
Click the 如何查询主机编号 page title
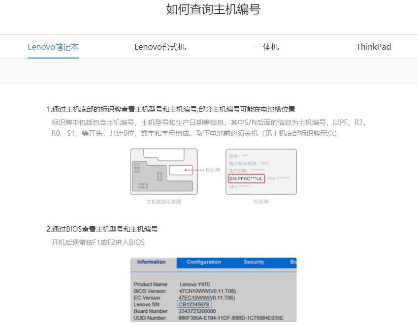point(213,9)
